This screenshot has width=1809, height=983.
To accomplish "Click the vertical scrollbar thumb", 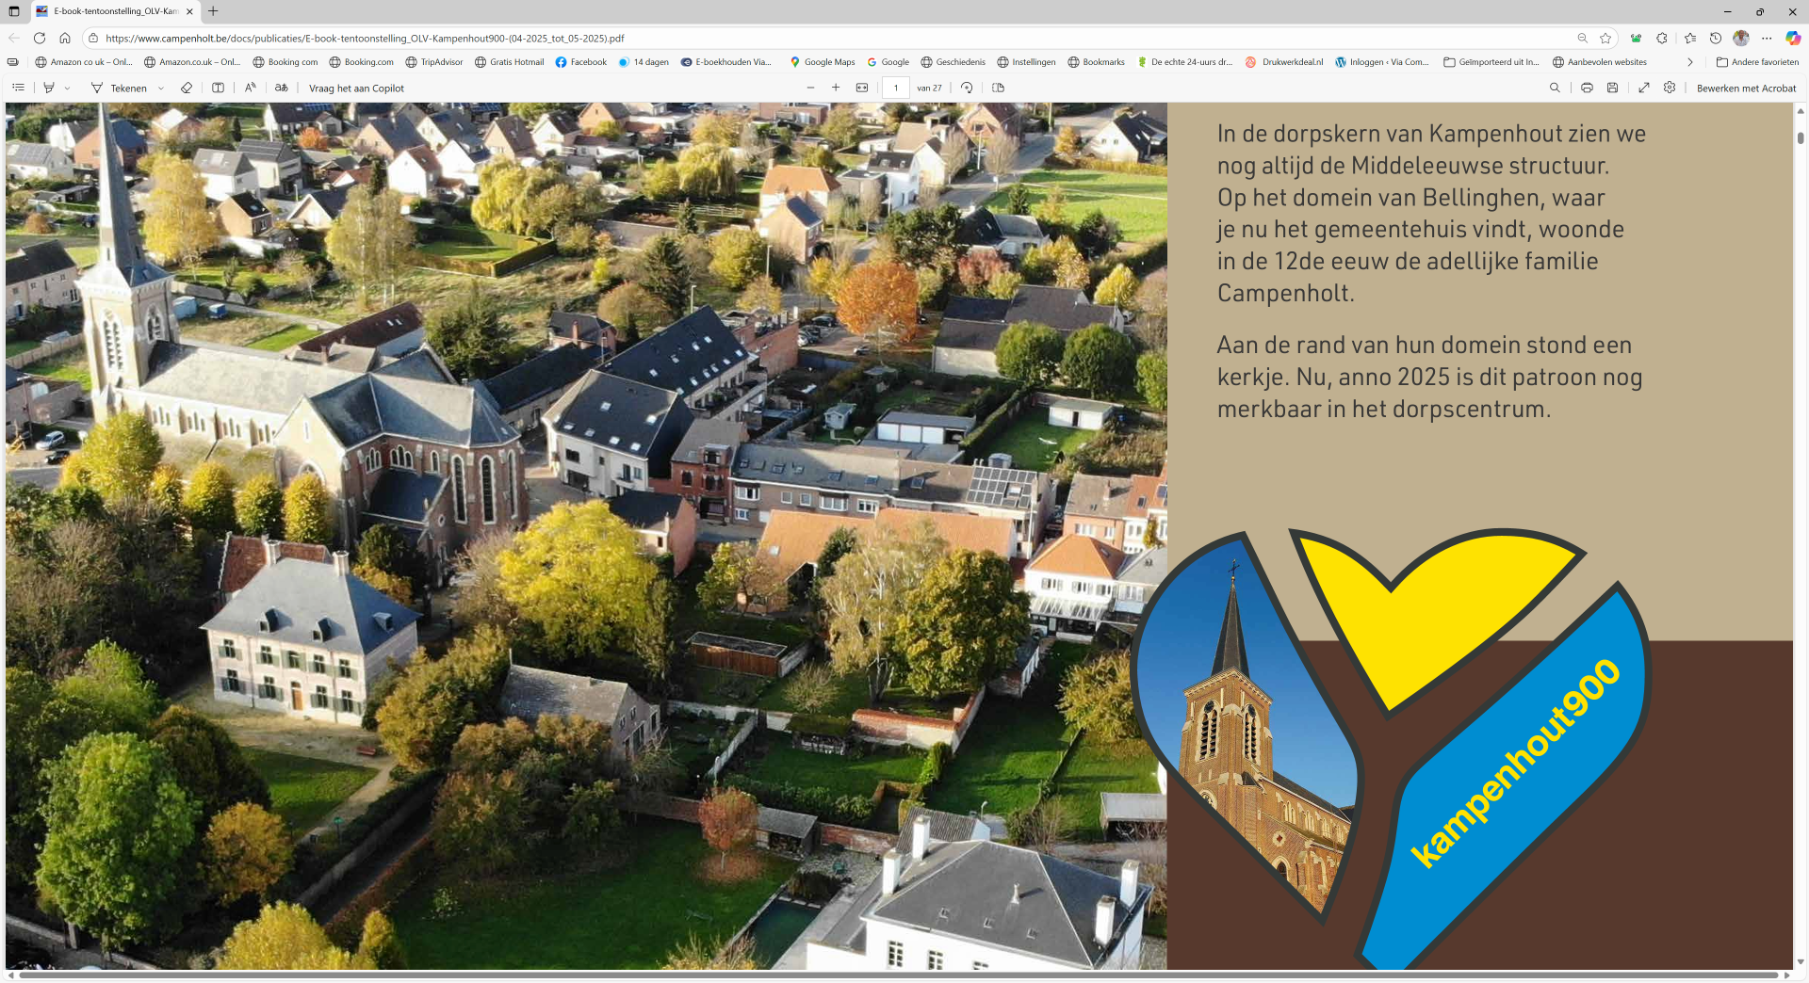I will (1801, 137).
